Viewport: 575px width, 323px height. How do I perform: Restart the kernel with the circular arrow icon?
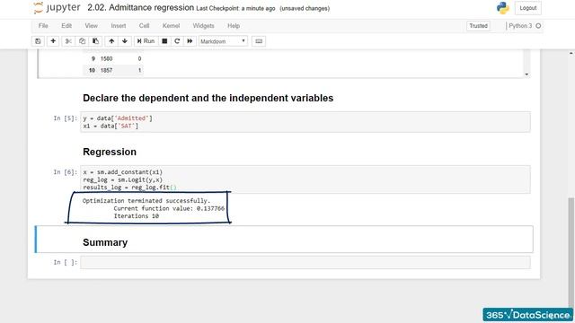point(177,41)
